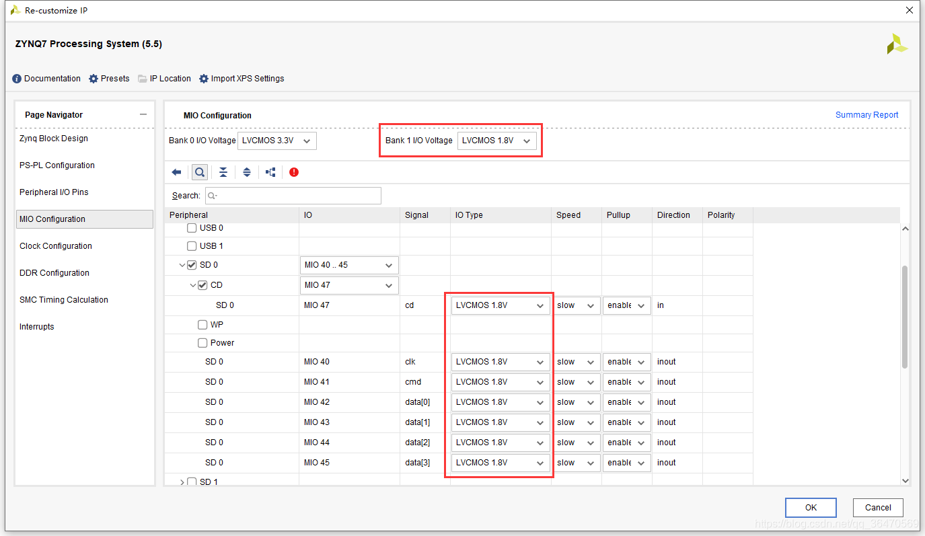Click scrollbar down arrow
Screen dimensions: 925x536
(905, 481)
